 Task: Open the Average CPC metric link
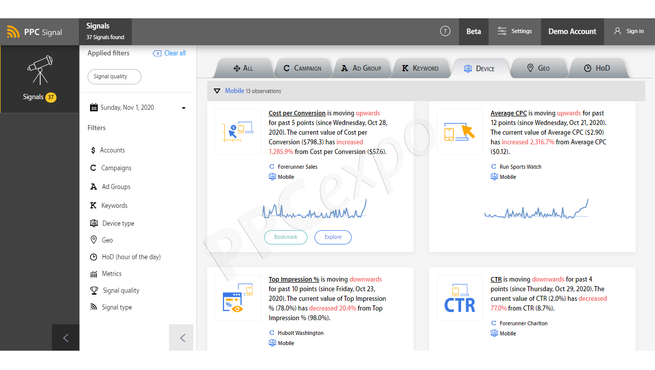pyautogui.click(x=508, y=113)
